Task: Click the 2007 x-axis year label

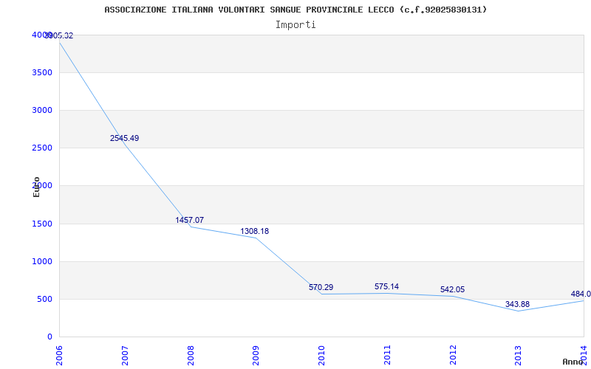Action: pyautogui.click(x=125, y=354)
